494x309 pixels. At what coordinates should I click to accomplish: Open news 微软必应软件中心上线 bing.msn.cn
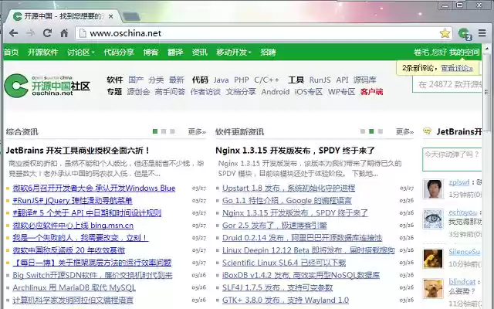pos(73,226)
